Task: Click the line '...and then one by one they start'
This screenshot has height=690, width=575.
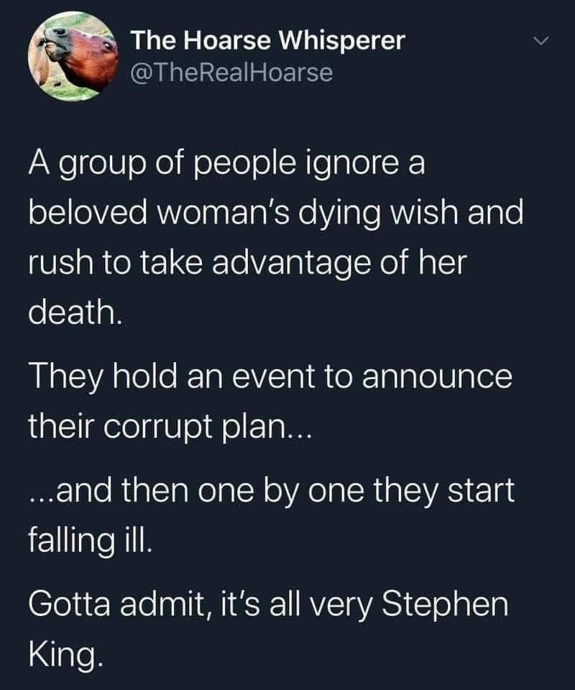Action: pos(272,490)
